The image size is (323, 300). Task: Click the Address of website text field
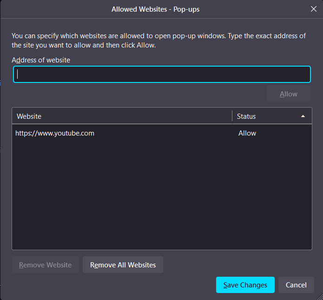point(162,75)
